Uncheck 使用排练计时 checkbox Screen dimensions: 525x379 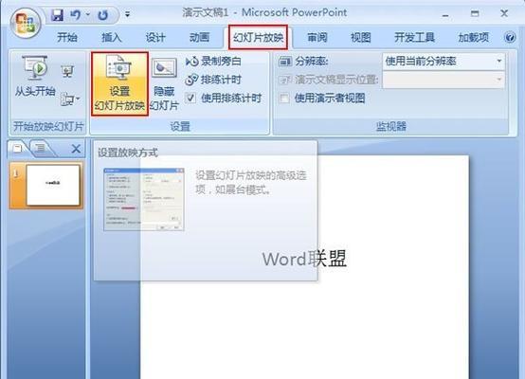pyautogui.click(x=190, y=99)
